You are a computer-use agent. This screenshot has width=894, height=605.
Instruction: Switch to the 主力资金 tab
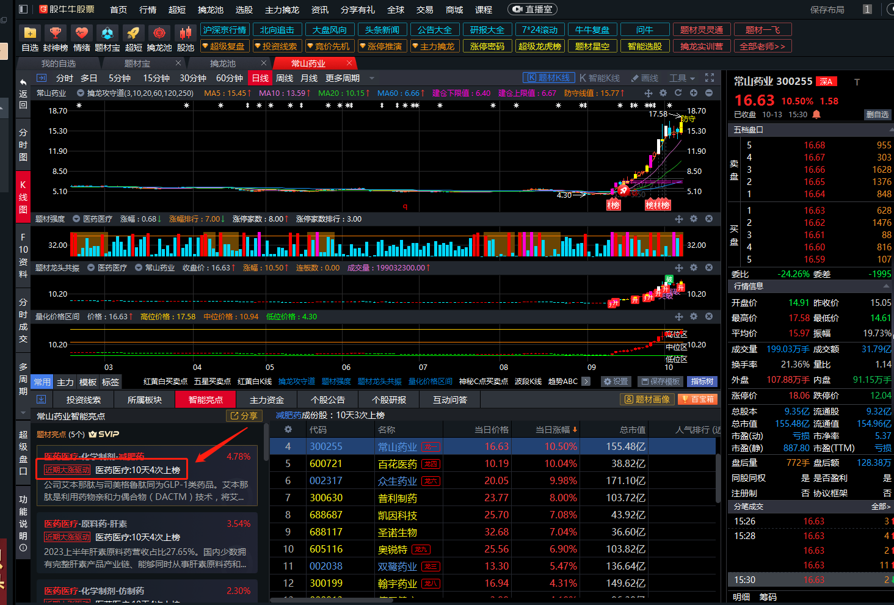267,400
